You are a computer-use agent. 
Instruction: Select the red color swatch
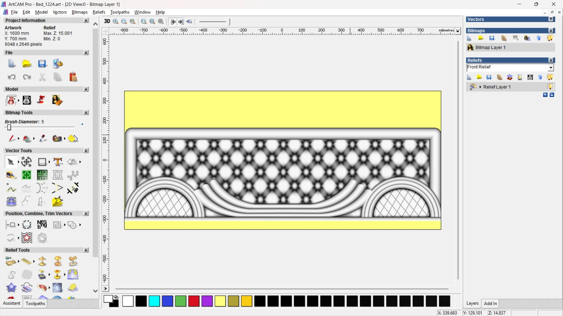(194, 301)
